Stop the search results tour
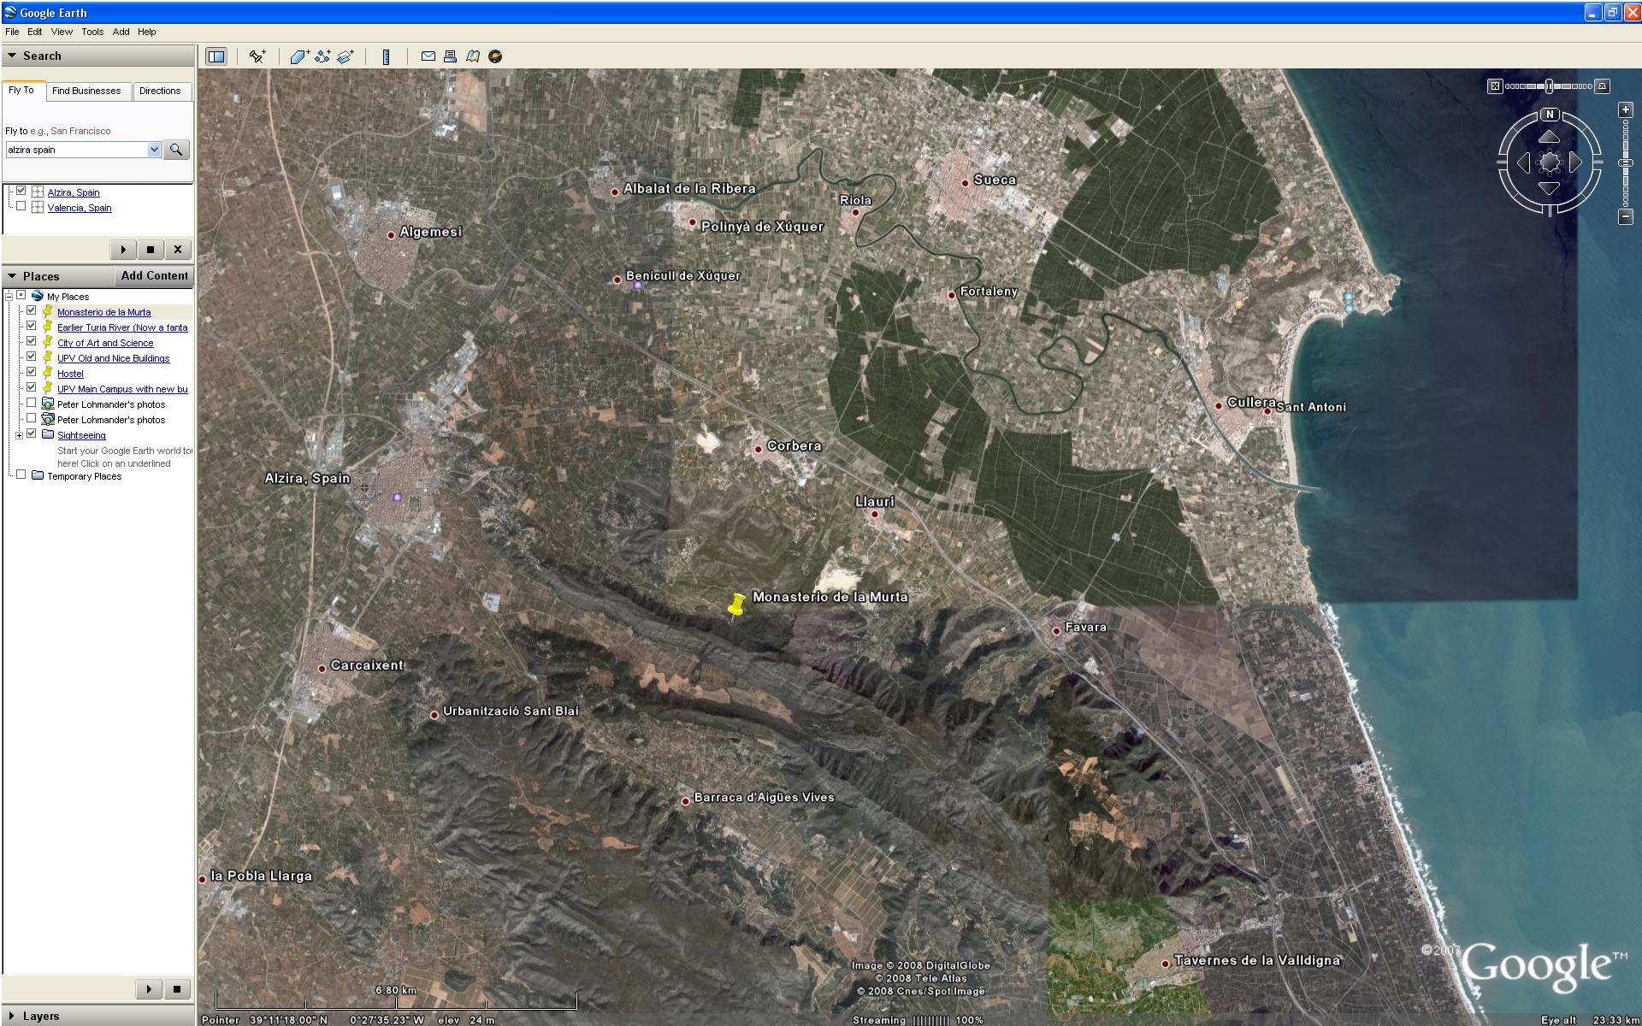1642x1026 pixels. pos(151,250)
